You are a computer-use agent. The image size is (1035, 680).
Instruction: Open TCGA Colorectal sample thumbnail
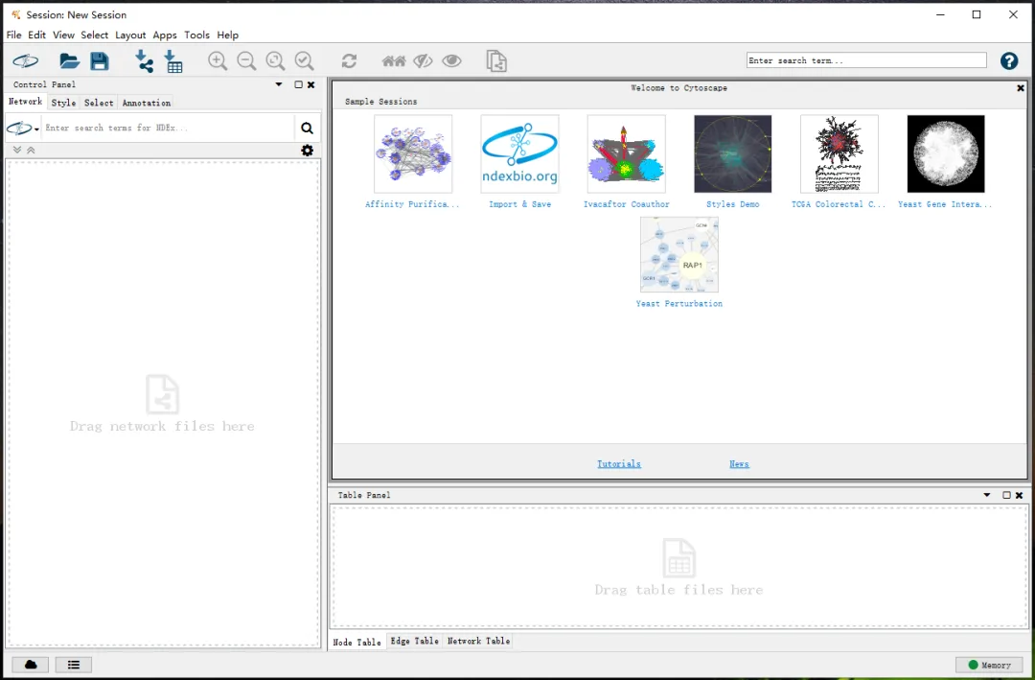tap(839, 154)
